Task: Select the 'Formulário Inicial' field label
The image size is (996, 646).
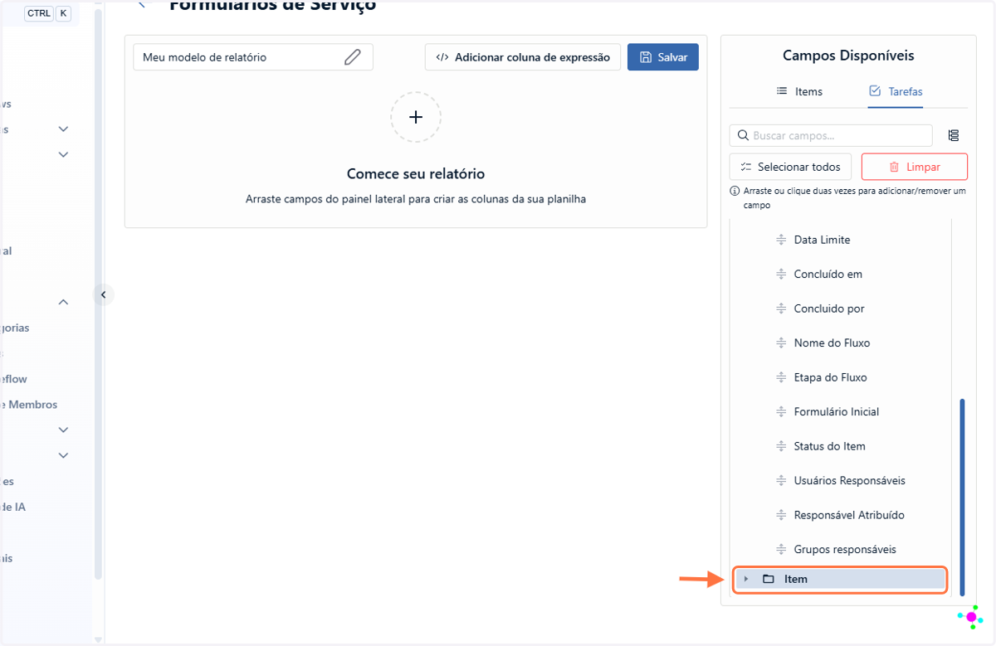Action: tap(837, 412)
